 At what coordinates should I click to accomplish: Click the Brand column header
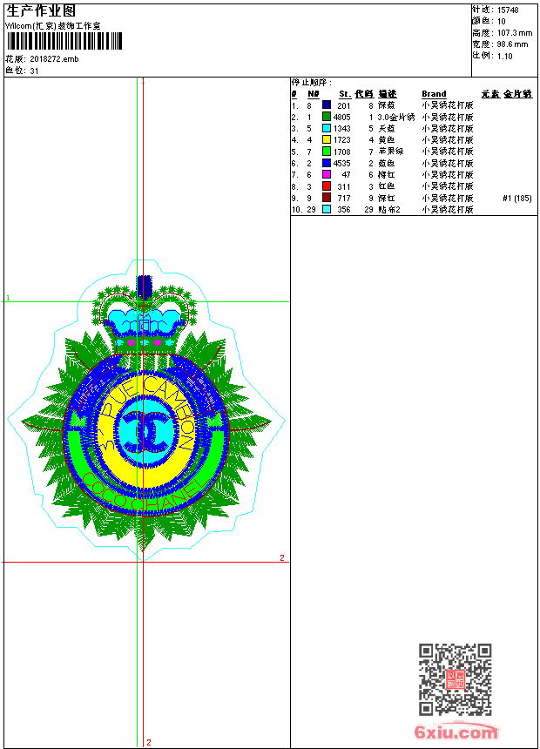pos(434,94)
